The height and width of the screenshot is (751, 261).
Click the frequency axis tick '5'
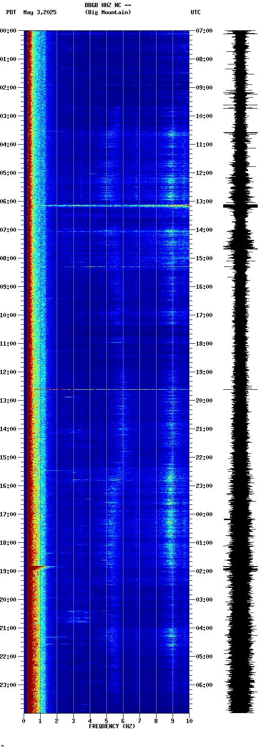click(x=106, y=721)
